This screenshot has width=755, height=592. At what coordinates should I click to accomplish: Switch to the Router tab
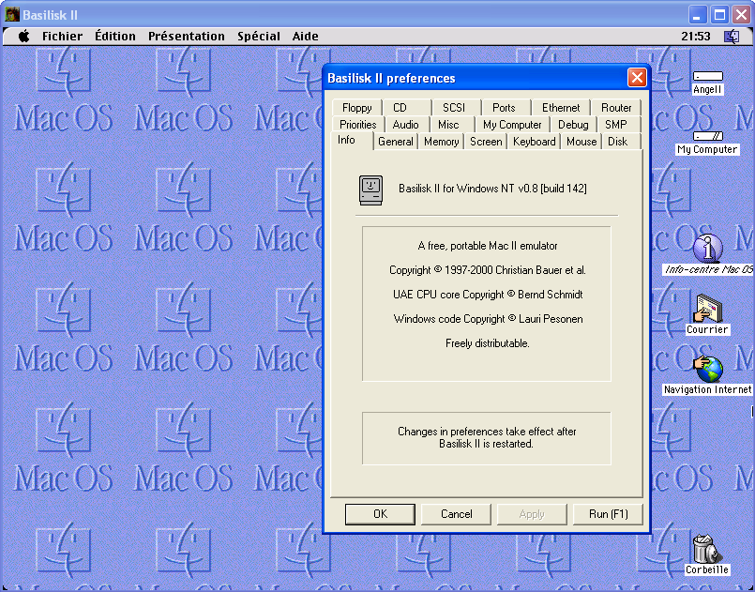coord(616,107)
